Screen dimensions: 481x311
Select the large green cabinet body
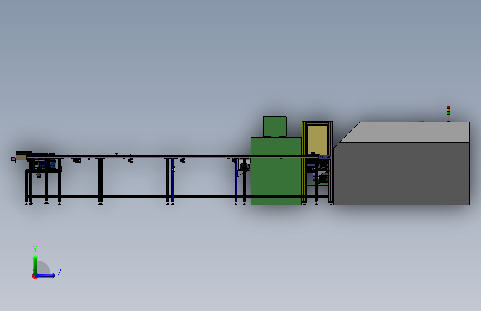276,171
